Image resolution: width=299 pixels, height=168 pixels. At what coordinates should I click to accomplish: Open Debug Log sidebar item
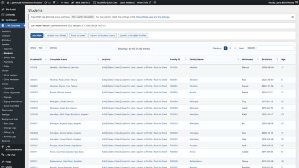point(9,132)
